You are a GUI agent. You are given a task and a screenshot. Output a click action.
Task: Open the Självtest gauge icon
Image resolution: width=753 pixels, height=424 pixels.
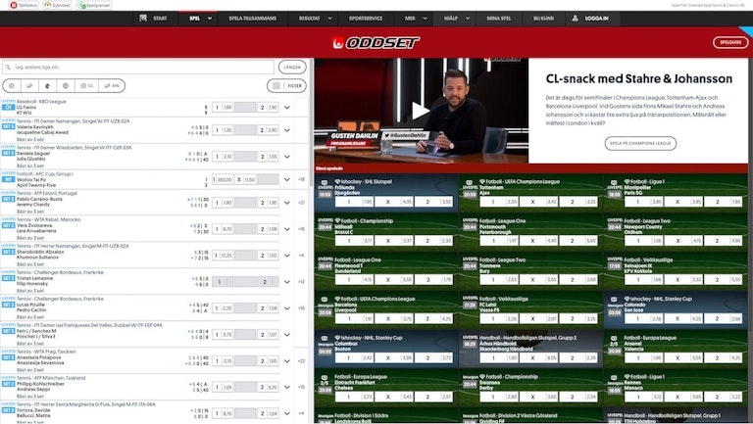54,4
